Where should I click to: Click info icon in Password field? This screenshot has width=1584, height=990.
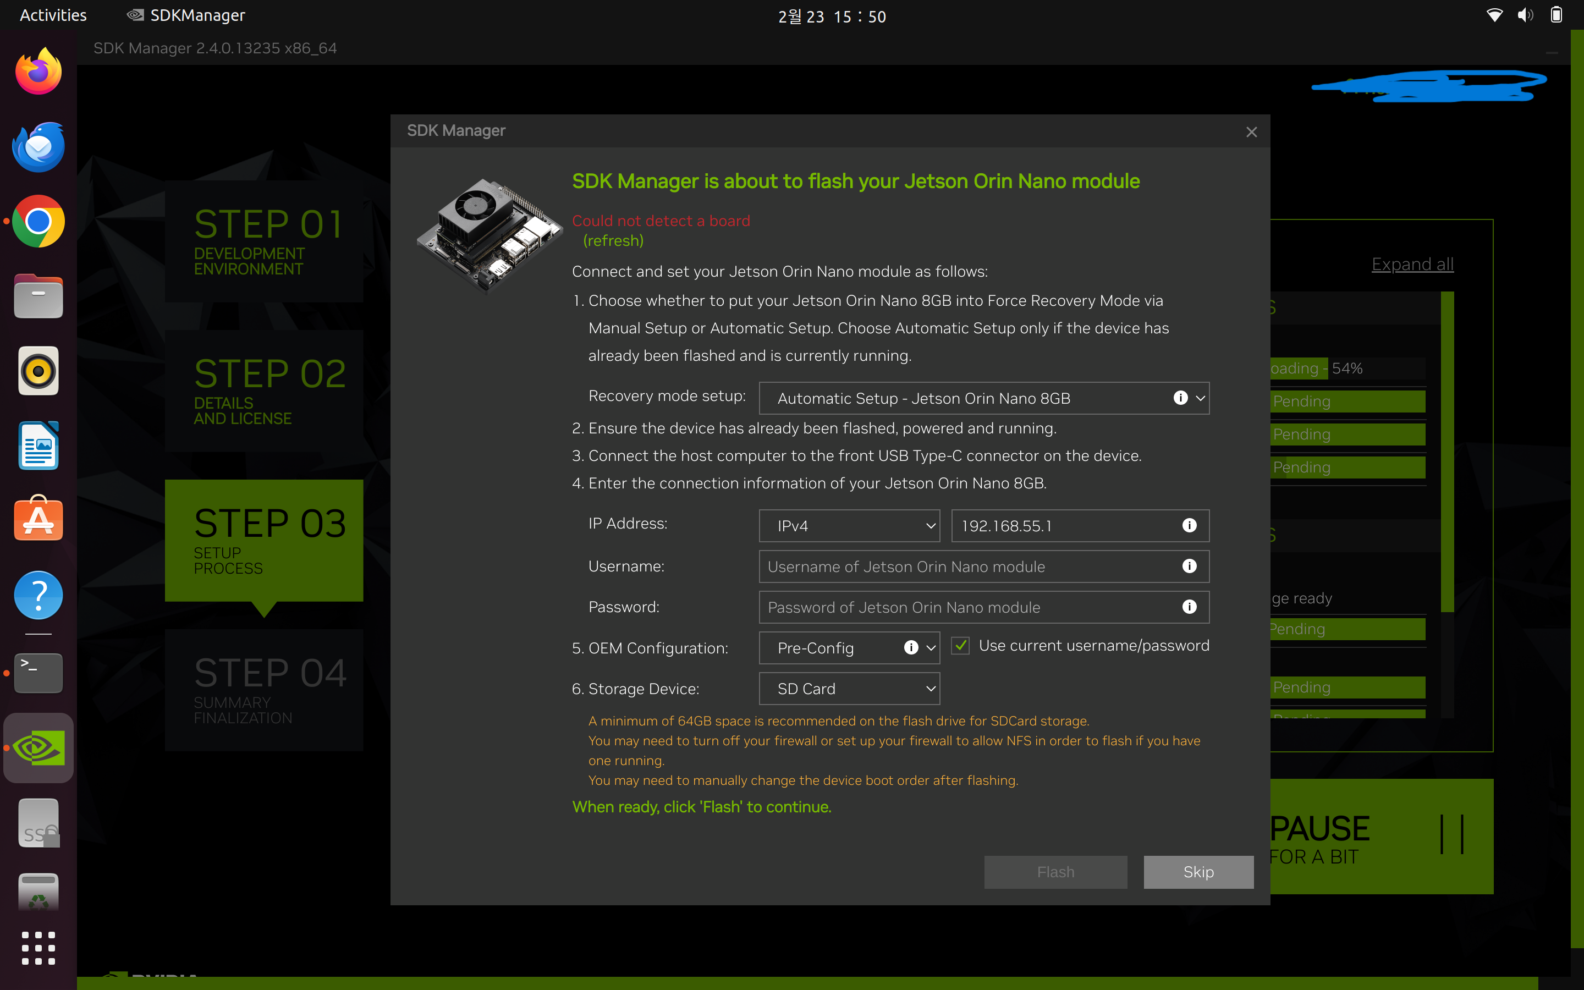tap(1189, 607)
